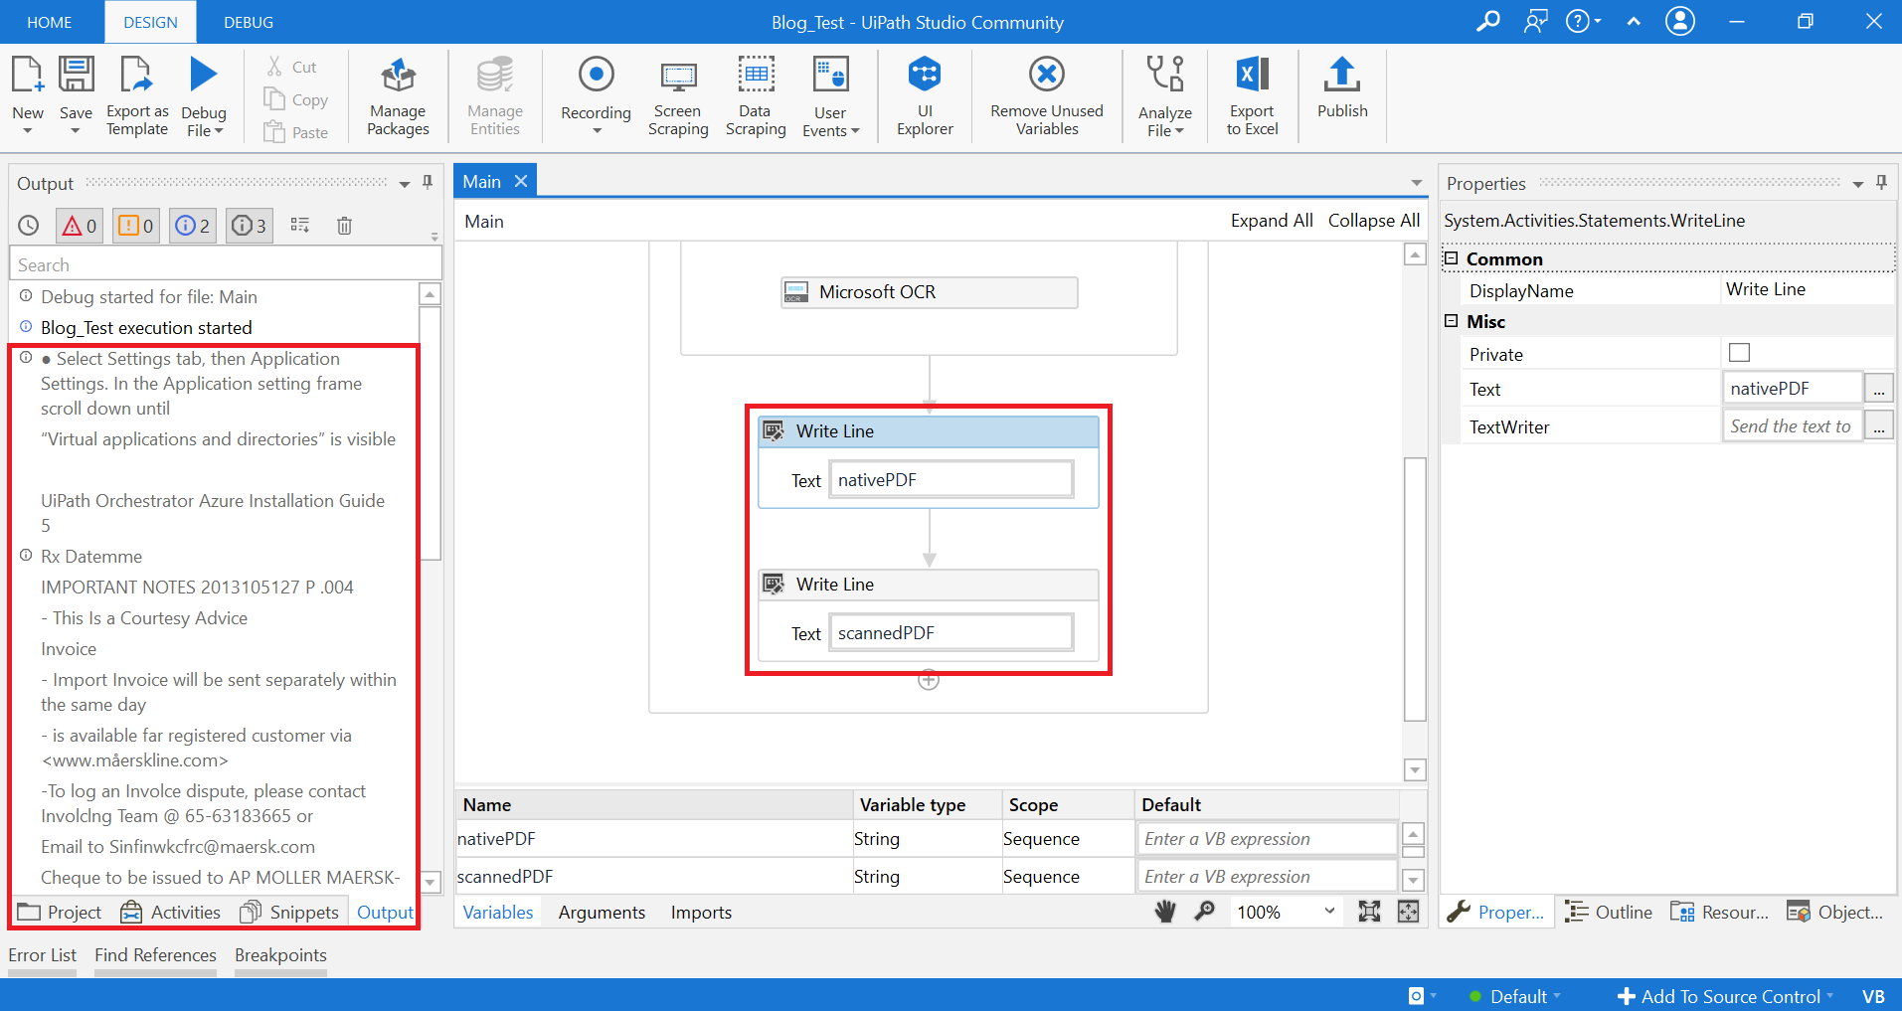Toggle timestamps in Output panel
Screen dimensions: 1902x1011
point(29,226)
